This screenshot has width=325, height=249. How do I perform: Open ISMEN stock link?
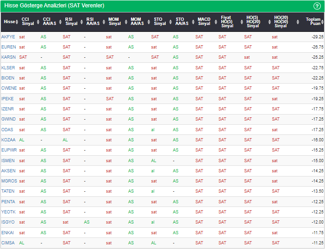click(x=8, y=160)
